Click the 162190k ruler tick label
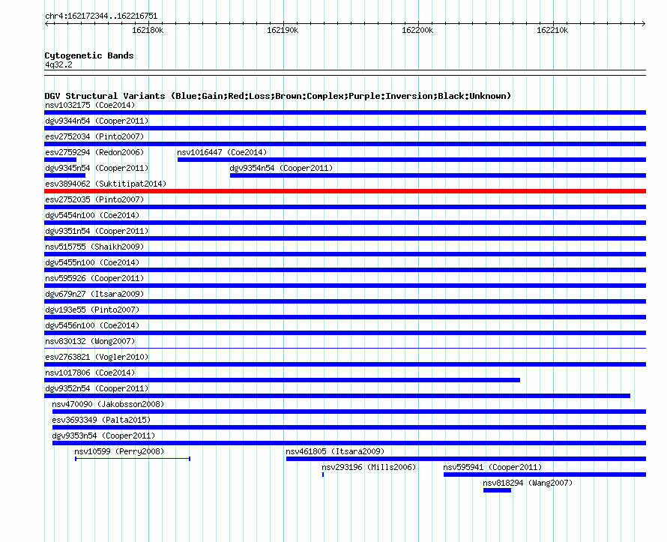 click(283, 30)
